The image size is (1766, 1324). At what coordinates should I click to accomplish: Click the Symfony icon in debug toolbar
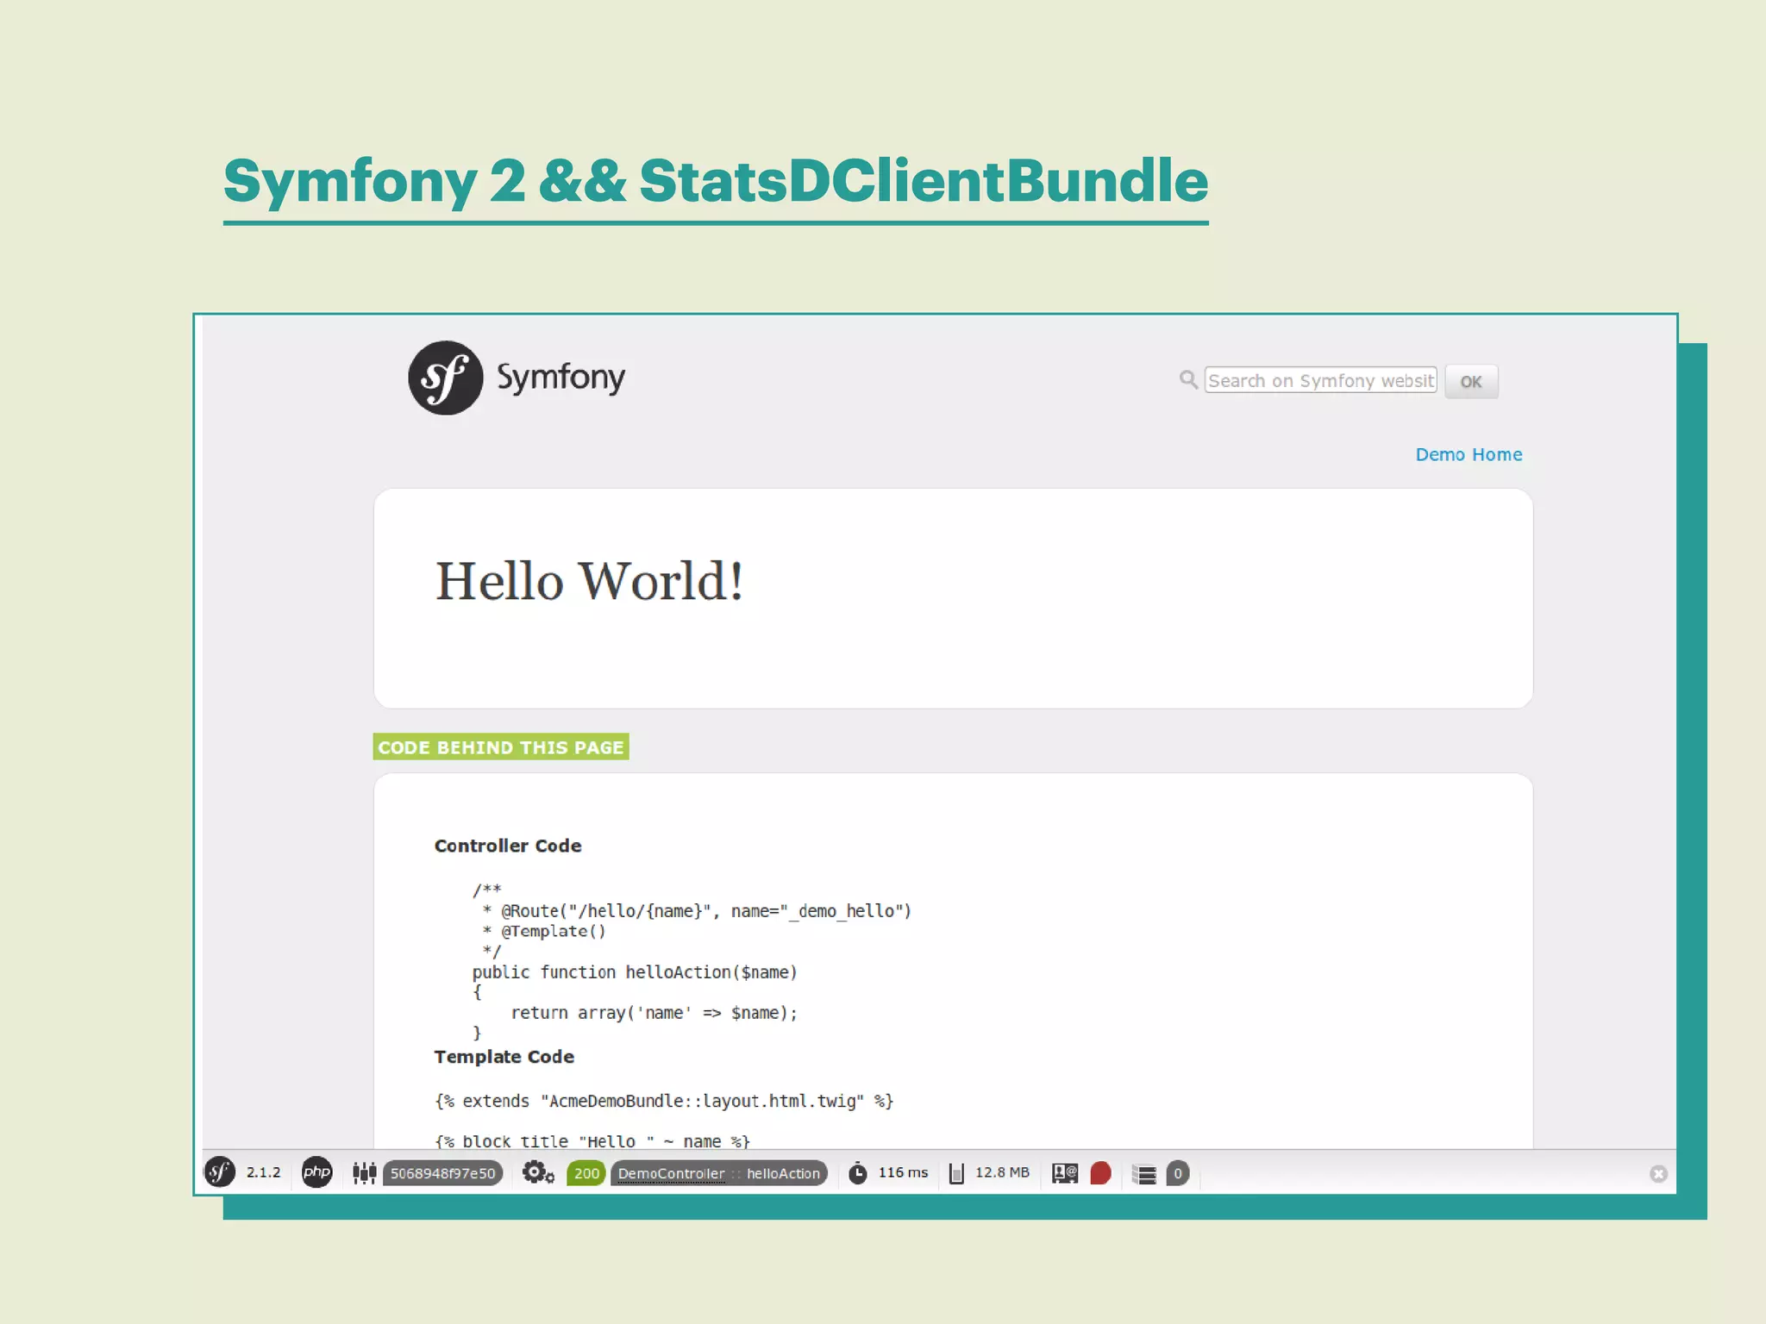pos(220,1172)
